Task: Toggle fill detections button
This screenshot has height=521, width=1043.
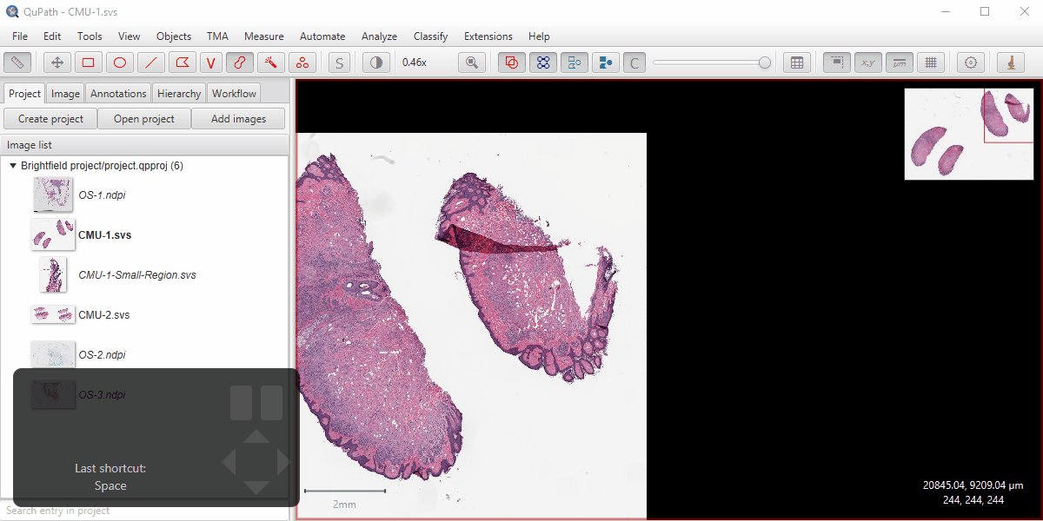Action: click(605, 63)
